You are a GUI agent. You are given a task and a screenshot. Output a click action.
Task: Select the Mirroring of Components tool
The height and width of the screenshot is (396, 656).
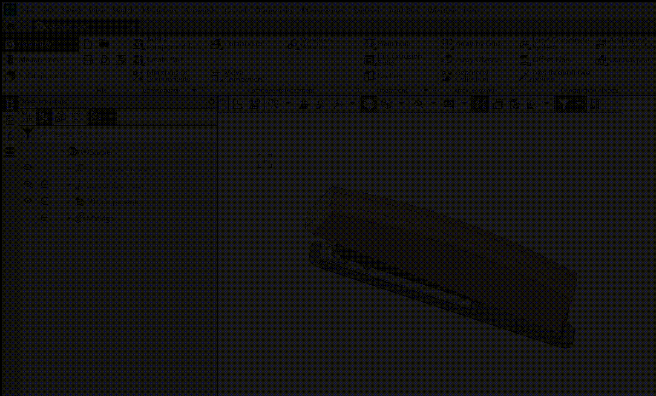(x=138, y=76)
